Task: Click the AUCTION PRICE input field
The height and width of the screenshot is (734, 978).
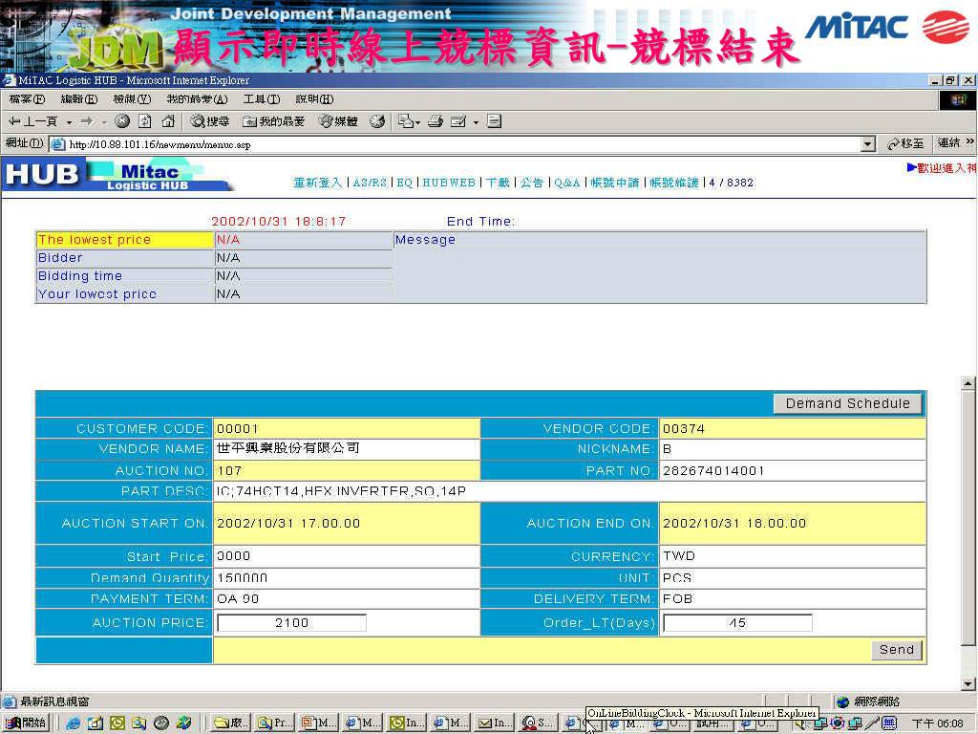Action: [x=291, y=622]
